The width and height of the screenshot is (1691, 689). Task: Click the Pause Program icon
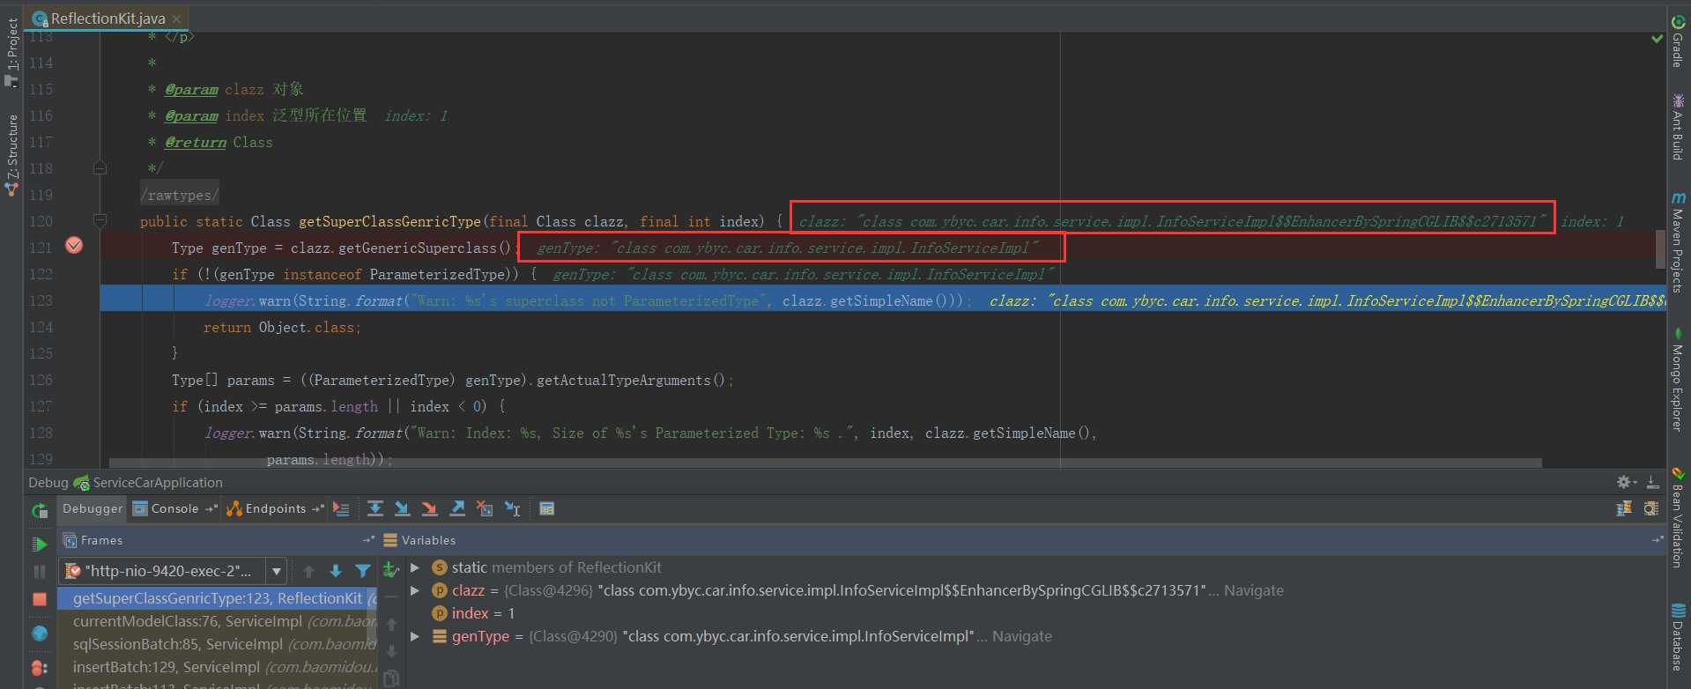click(x=40, y=572)
